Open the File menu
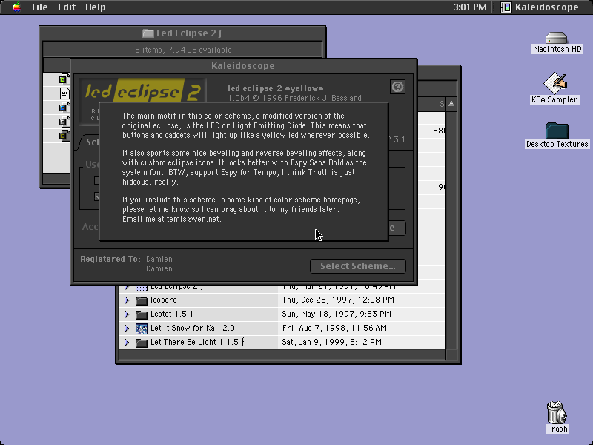The height and width of the screenshot is (445, 593). [x=40, y=7]
